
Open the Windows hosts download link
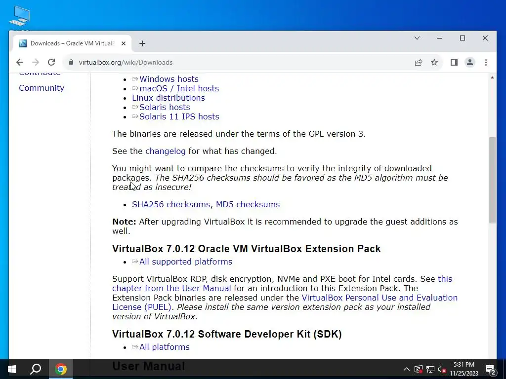[169, 79]
